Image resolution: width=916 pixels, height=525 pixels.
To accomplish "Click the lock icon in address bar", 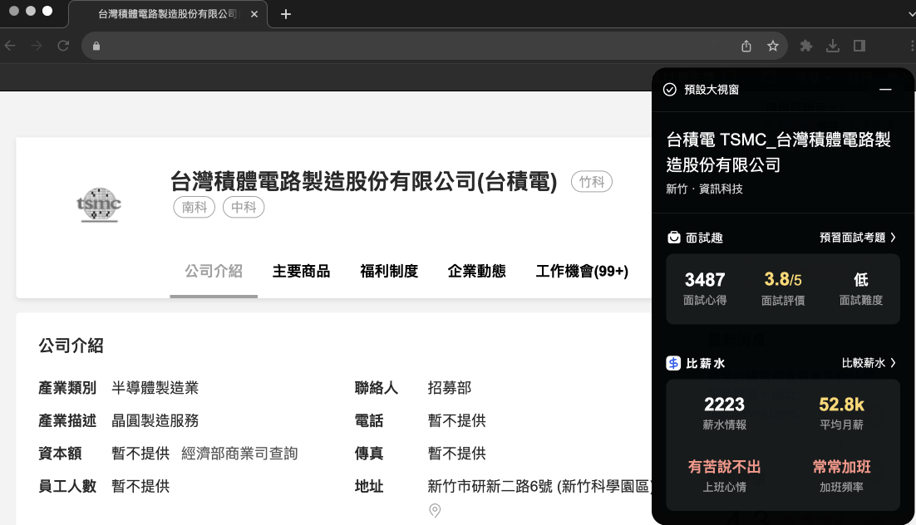I will coord(96,47).
